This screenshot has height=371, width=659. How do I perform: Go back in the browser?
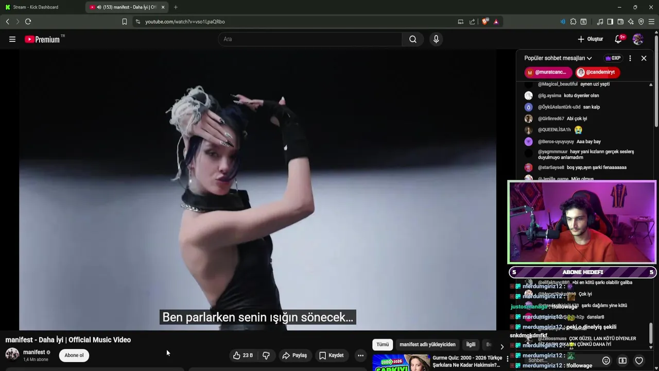coord(8,22)
